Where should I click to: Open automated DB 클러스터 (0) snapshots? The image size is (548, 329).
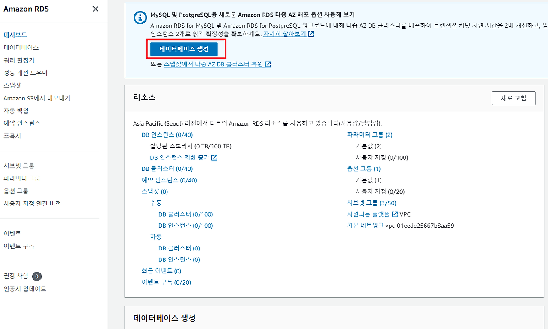click(x=179, y=248)
